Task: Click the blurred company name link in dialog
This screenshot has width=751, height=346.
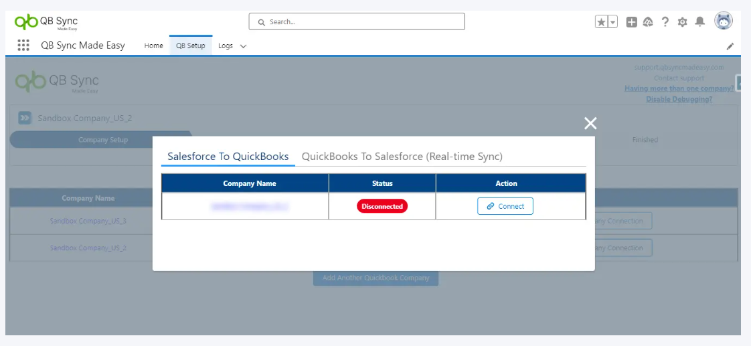Action: [x=250, y=206]
